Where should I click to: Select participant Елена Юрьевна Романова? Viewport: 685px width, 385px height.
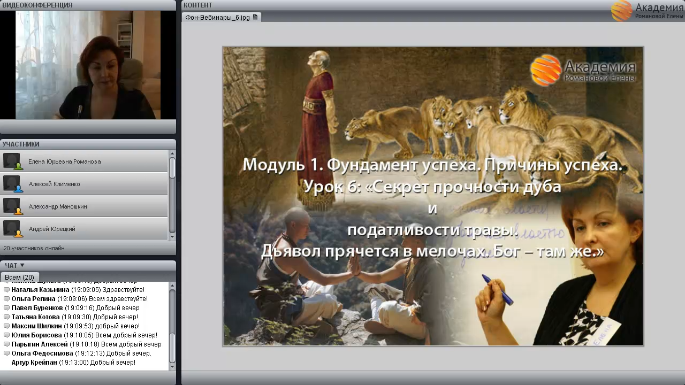pos(85,161)
